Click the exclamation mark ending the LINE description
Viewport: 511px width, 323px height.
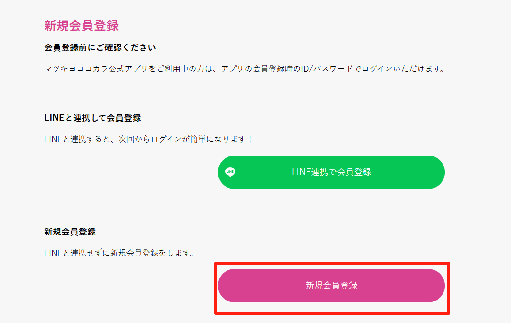point(250,139)
